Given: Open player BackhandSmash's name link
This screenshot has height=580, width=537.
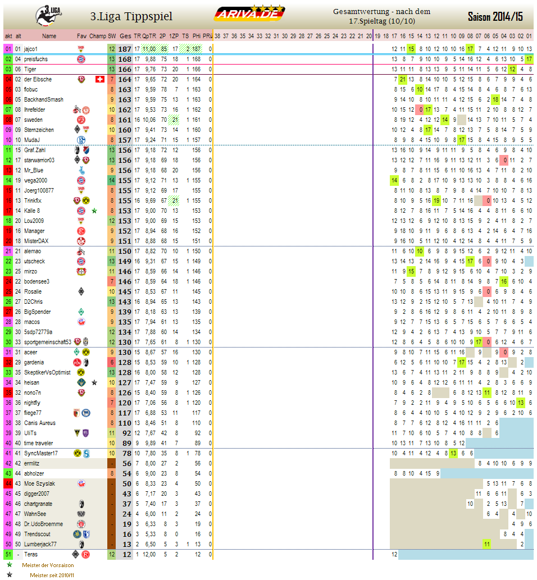Looking at the screenshot, I should [x=43, y=99].
